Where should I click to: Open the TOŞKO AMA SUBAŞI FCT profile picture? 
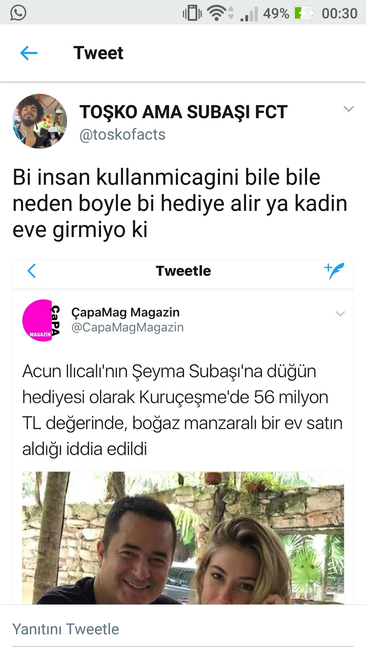pyautogui.click(x=40, y=121)
